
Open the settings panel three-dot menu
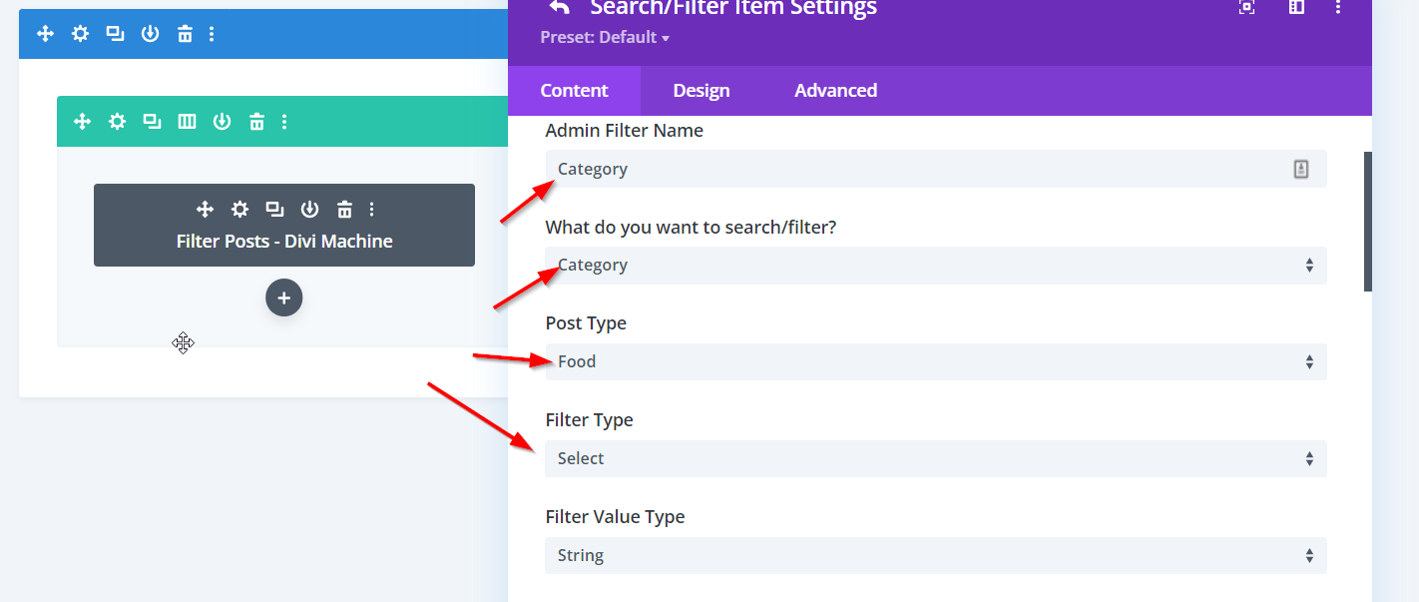click(1338, 8)
